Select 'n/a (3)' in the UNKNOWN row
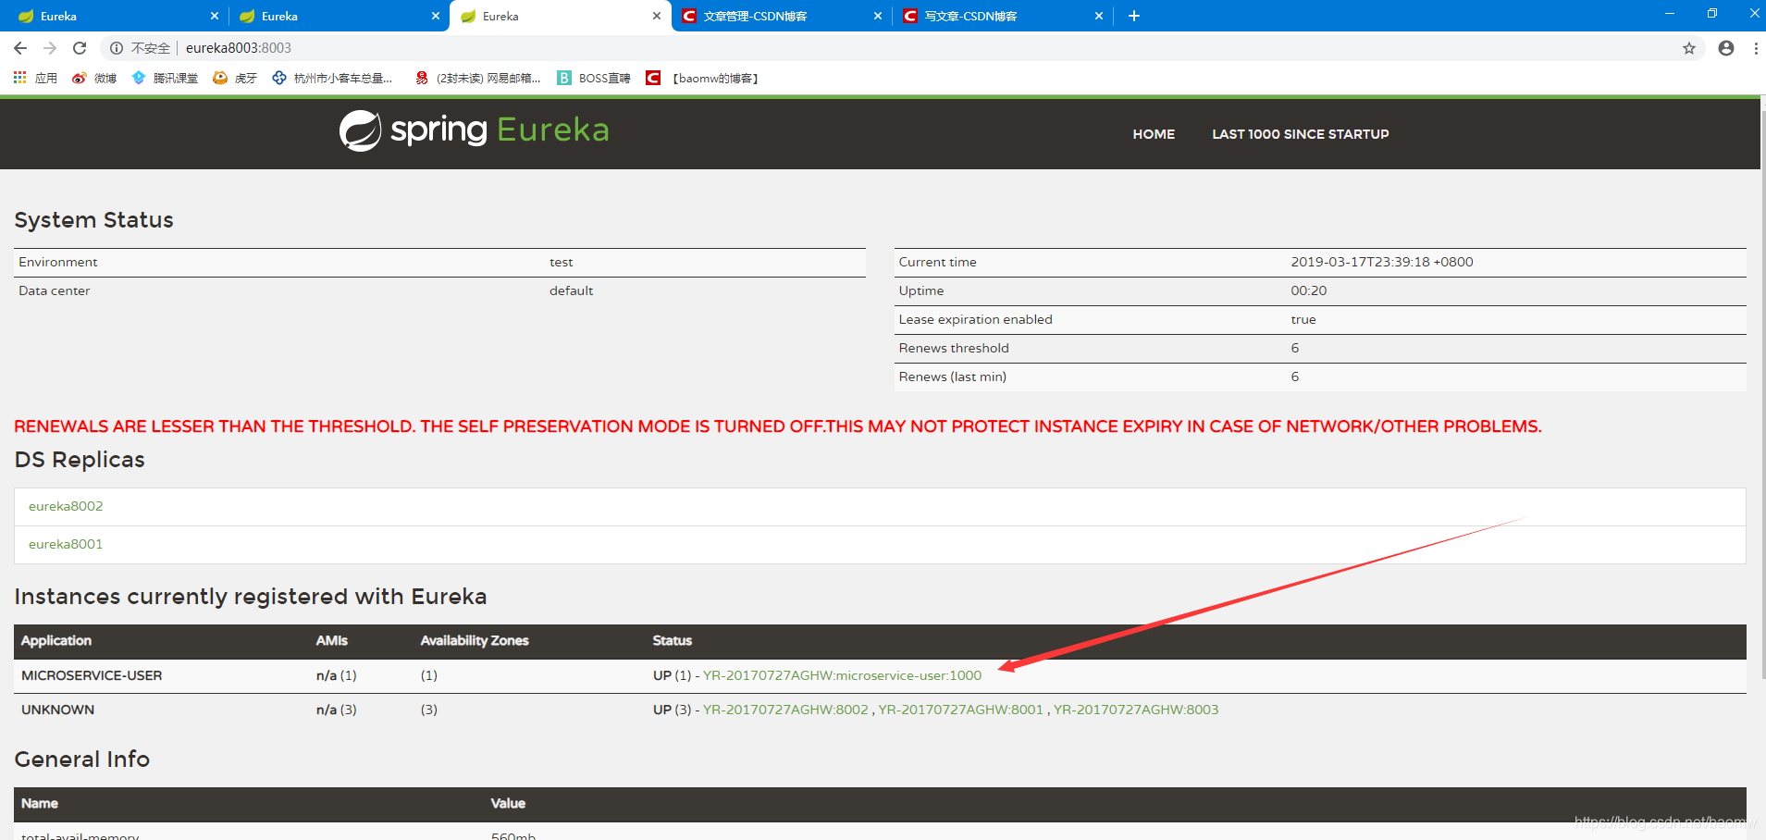The height and width of the screenshot is (840, 1766). click(x=337, y=710)
